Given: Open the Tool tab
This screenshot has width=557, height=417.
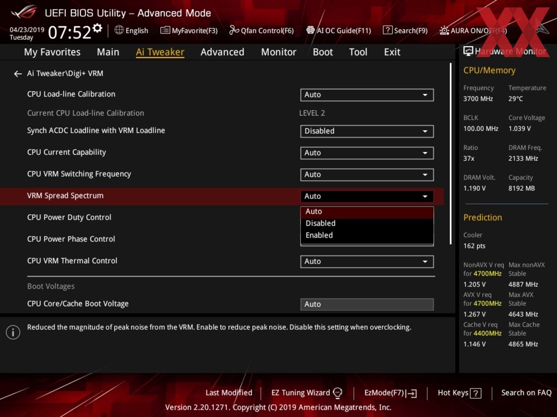Looking at the screenshot, I should [x=358, y=52].
